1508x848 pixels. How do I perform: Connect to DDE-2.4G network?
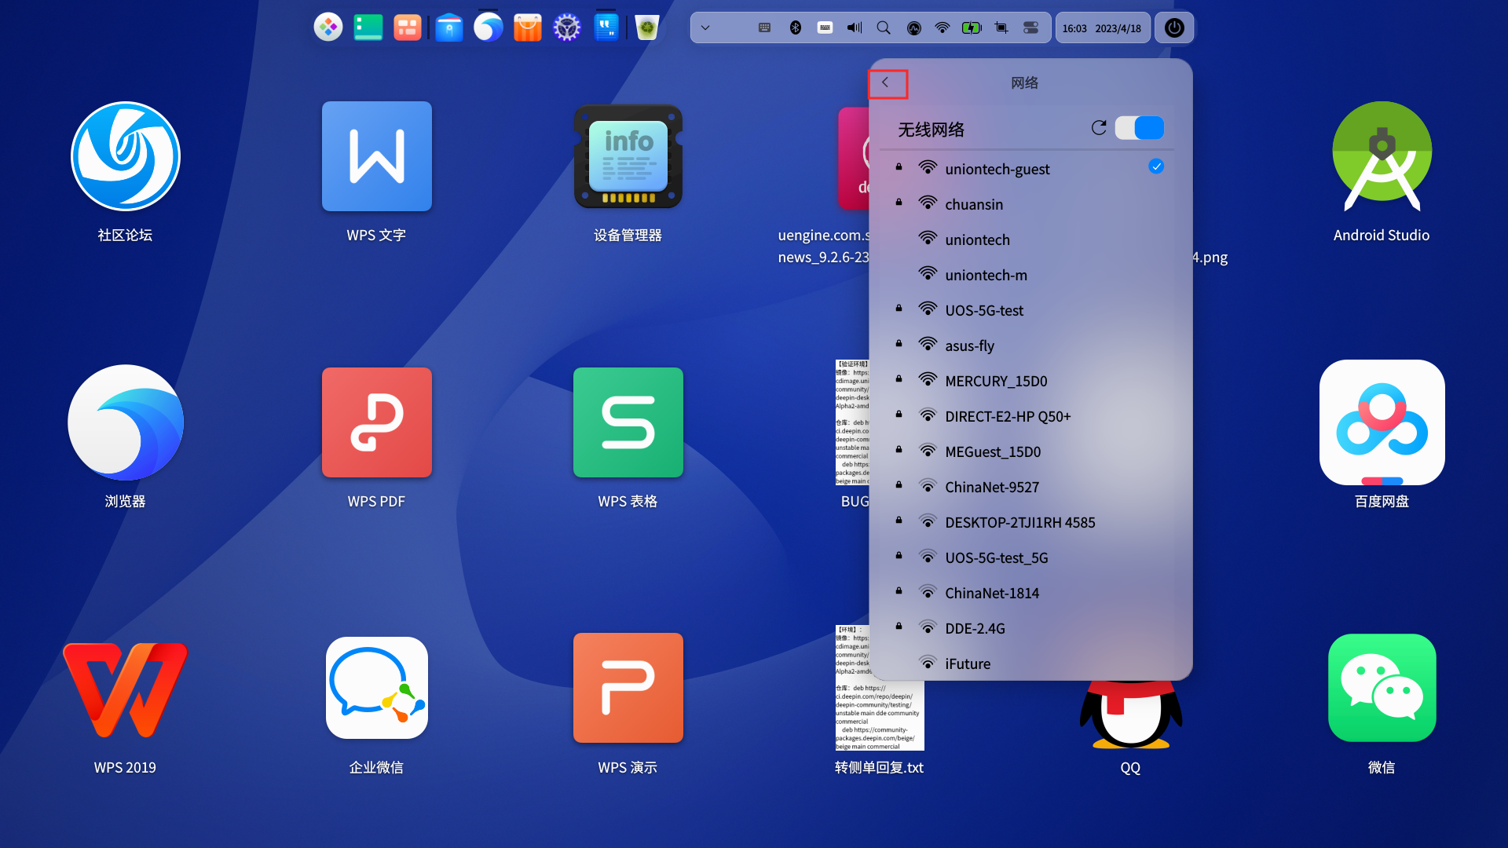tap(1028, 628)
